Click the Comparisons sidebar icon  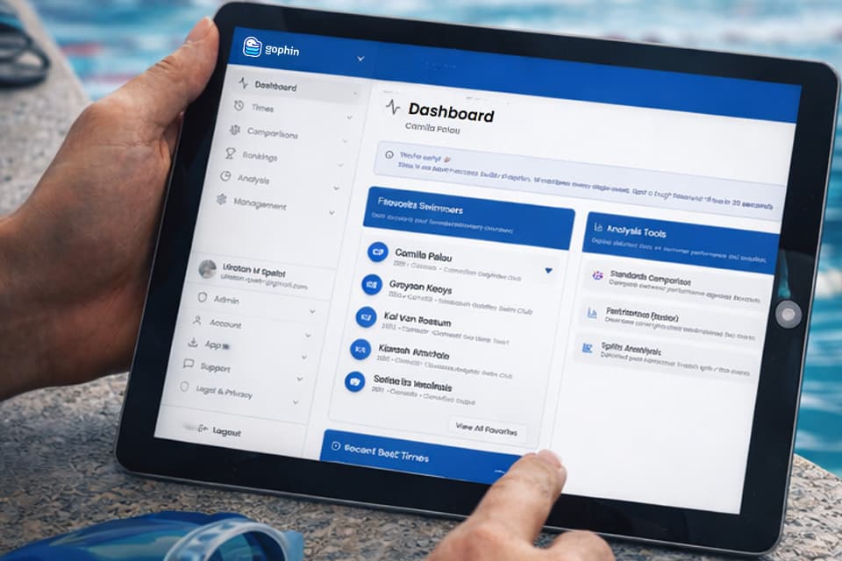pos(234,130)
